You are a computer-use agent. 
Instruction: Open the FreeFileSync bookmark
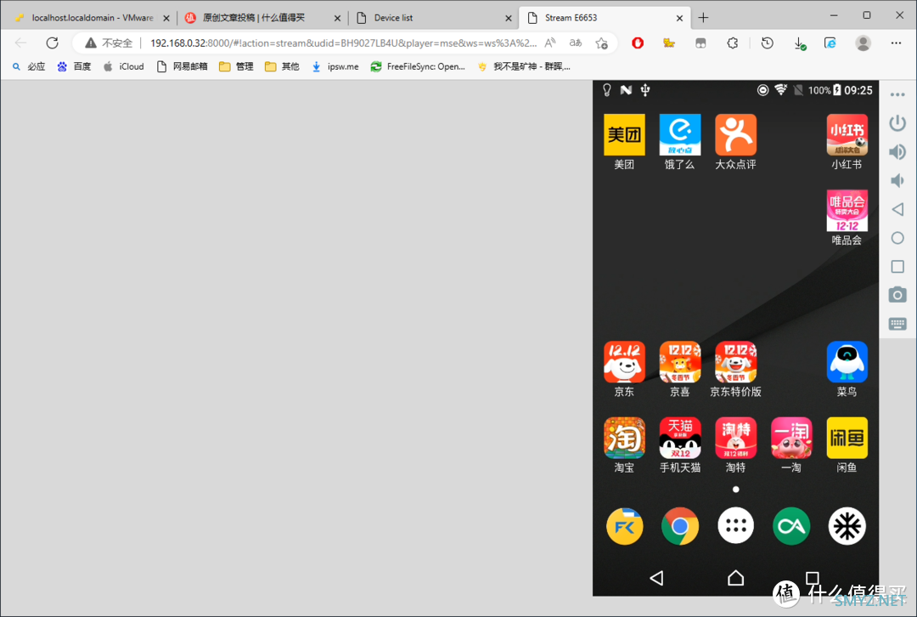418,67
